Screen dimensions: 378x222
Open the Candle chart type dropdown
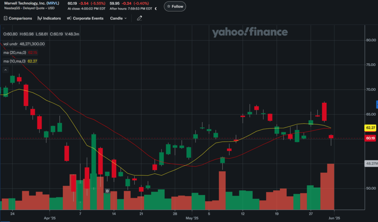pyautogui.click(x=118, y=18)
